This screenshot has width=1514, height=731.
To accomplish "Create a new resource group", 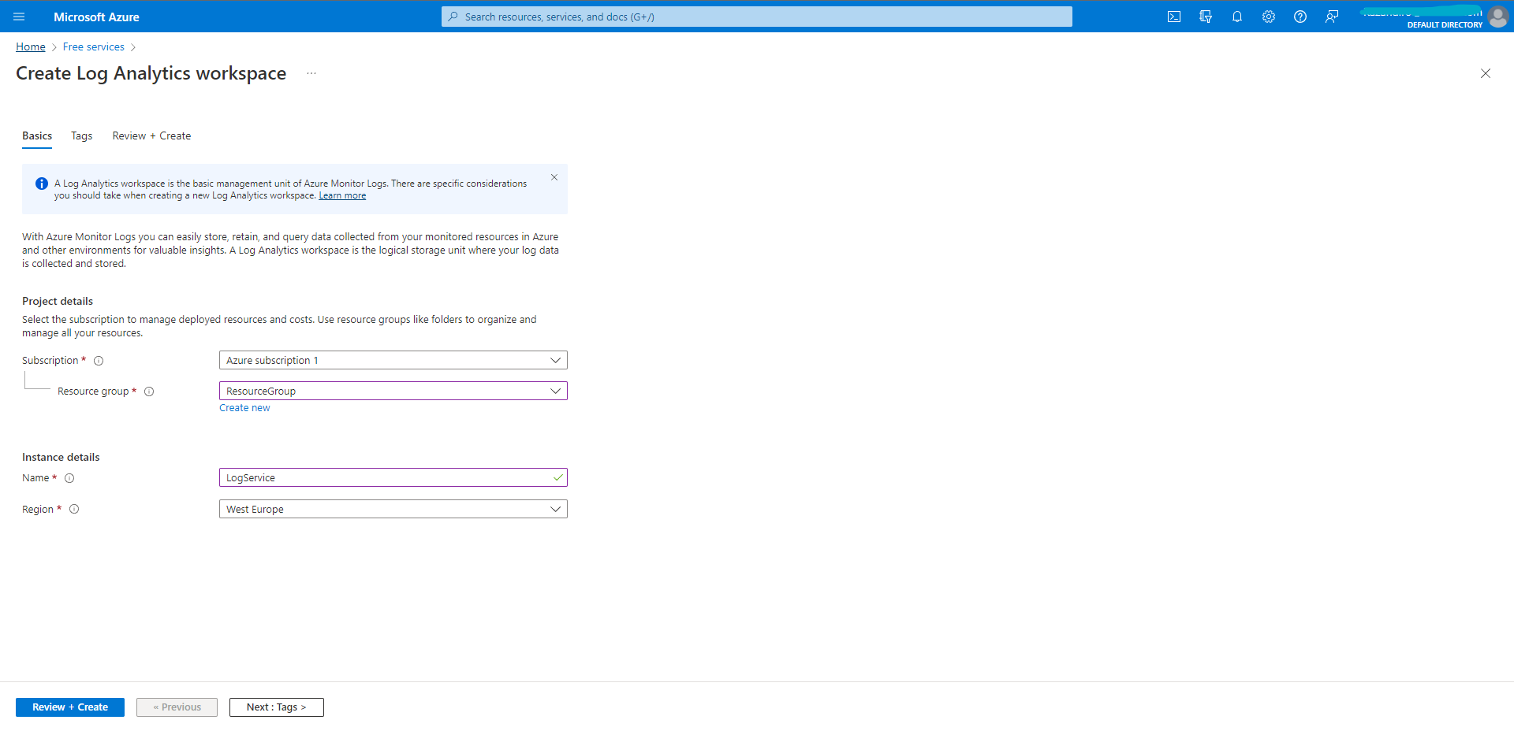I will (x=244, y=407).
